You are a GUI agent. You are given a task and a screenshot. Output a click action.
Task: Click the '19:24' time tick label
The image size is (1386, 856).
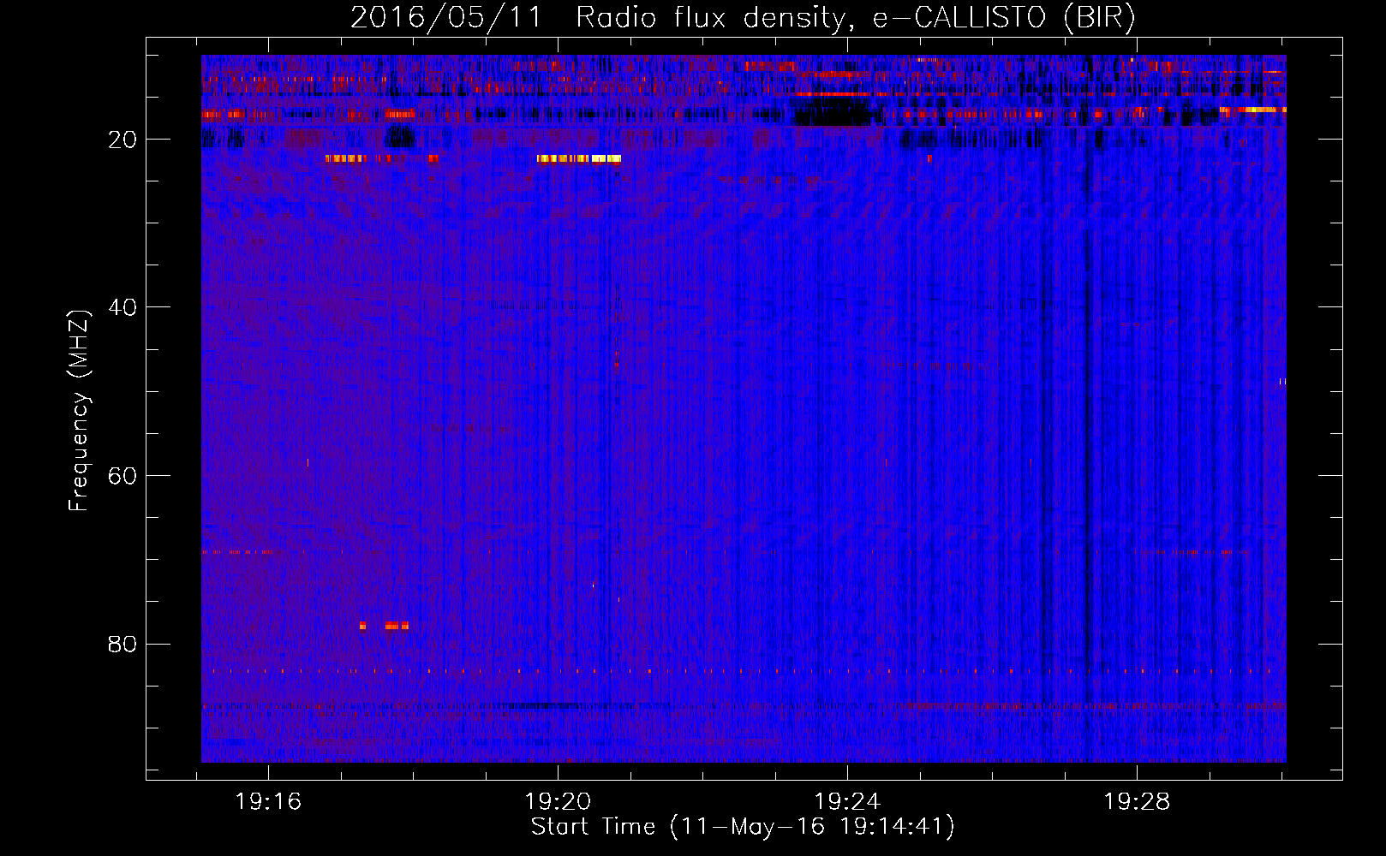click(847, 802)
